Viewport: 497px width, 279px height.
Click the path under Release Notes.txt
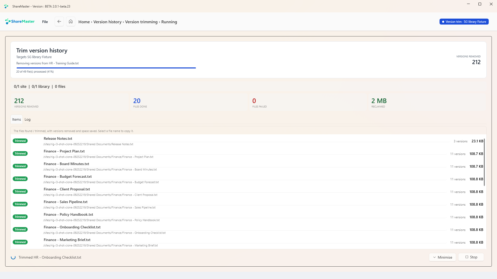[x=88, y=144]
